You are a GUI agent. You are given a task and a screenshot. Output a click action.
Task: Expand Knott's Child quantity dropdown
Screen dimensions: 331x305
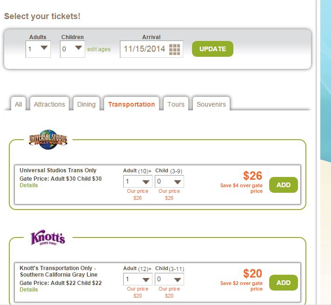[169, 279]
